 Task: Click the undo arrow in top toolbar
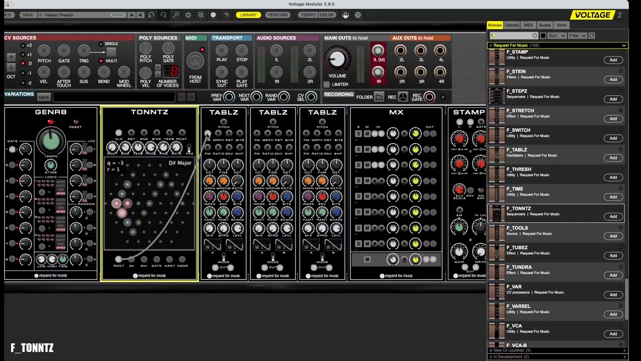[x=151, y=15]
